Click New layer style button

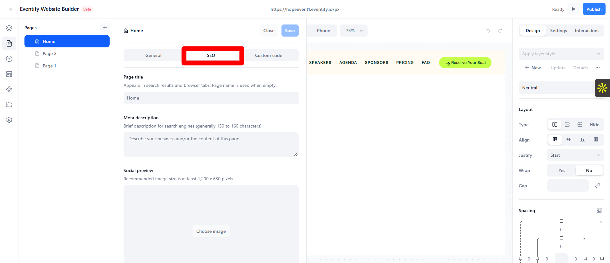[533, 68]
